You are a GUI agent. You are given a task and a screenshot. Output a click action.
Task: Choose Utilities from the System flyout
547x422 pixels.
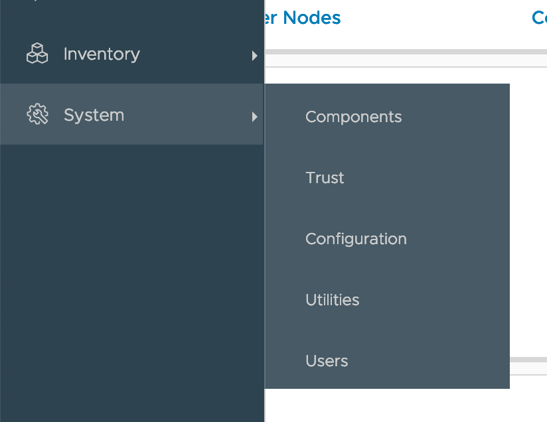[x=332, y=300]
